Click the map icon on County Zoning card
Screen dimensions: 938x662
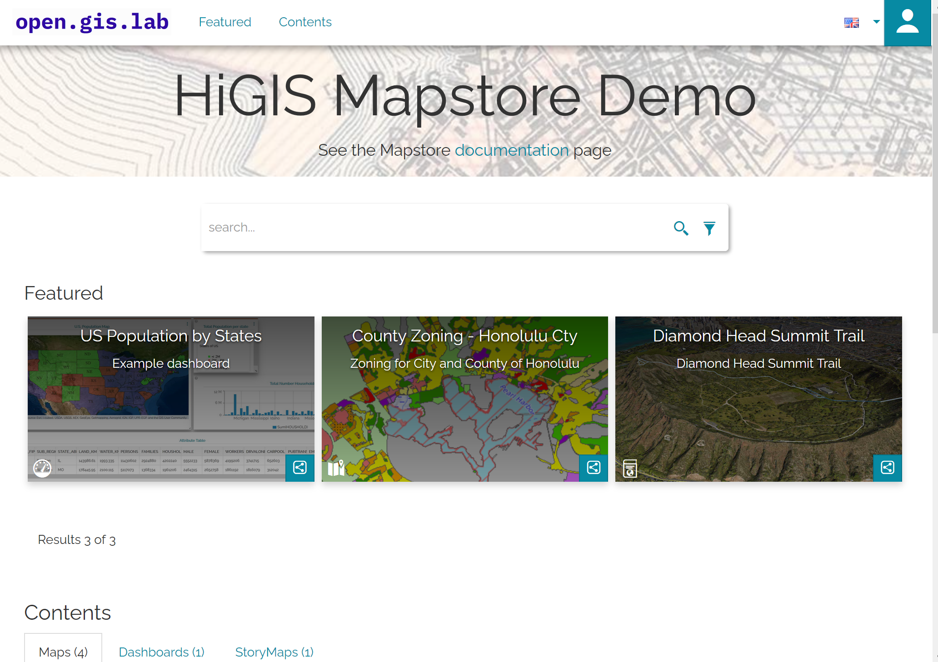click(x=336, y=468)
